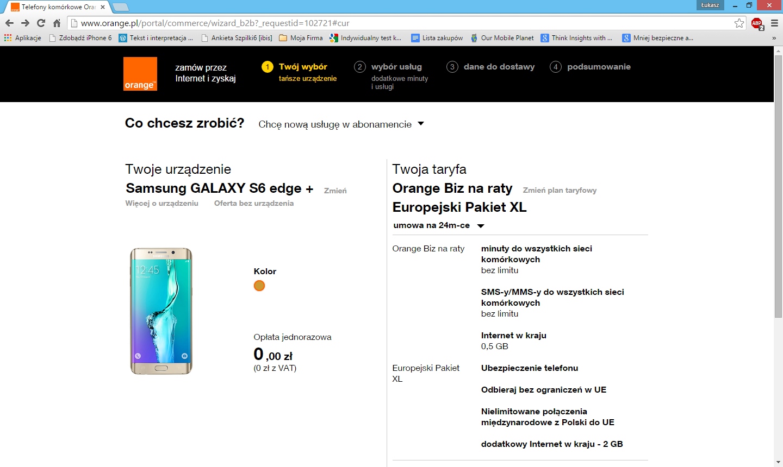Image resolution: width=783 pixels, height=467 pixels.
Task: Open a new browser tab
Action: point(120,7)
